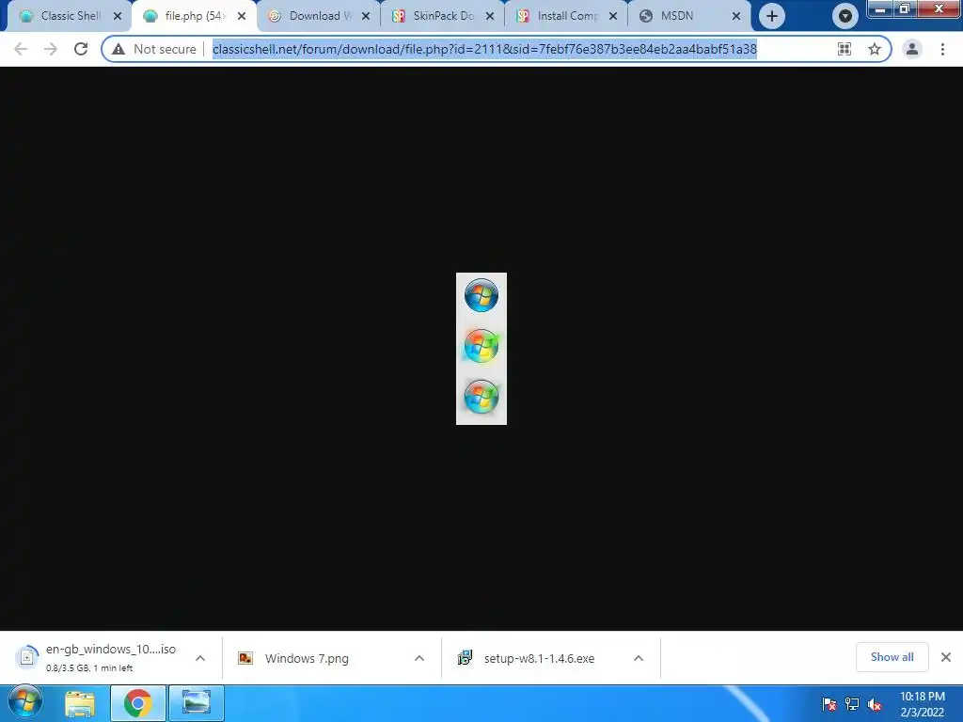
Task: Open a new browser tab
Action: 772,16
